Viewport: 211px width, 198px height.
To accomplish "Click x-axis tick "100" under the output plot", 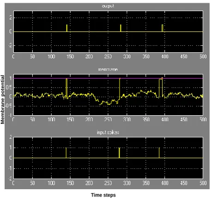I will (51, 56).
